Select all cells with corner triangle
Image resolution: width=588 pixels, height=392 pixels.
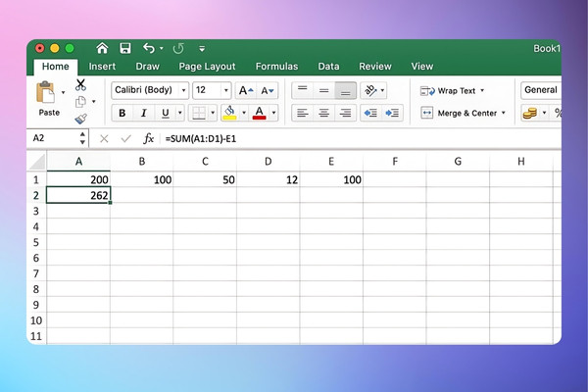(x=37, y=162)
